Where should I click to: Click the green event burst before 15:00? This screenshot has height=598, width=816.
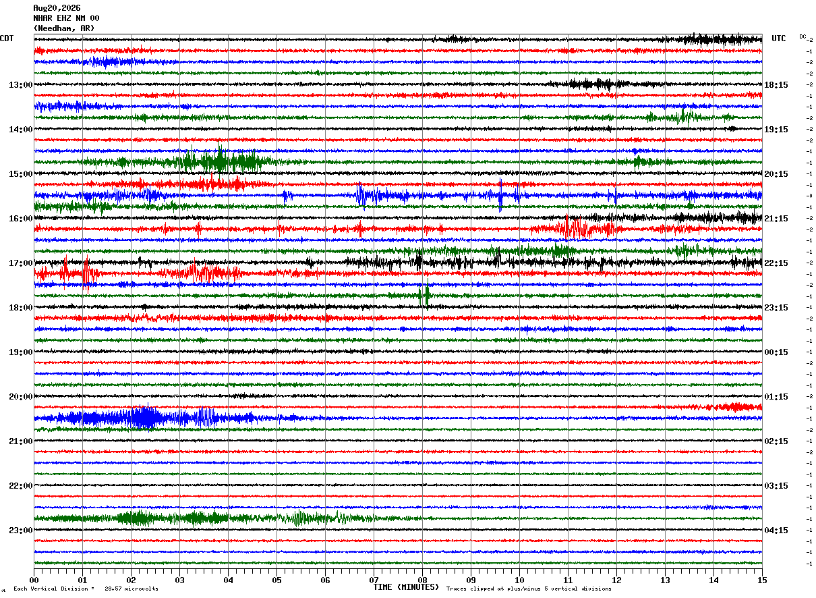pyautogui.click(x=219, y=161)
